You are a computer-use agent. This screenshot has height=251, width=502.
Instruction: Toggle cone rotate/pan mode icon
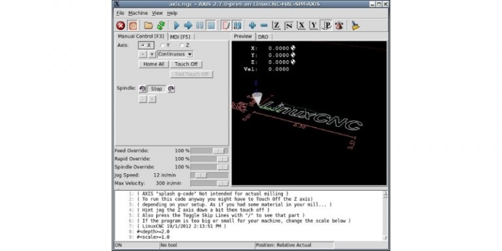pos(339,25)
